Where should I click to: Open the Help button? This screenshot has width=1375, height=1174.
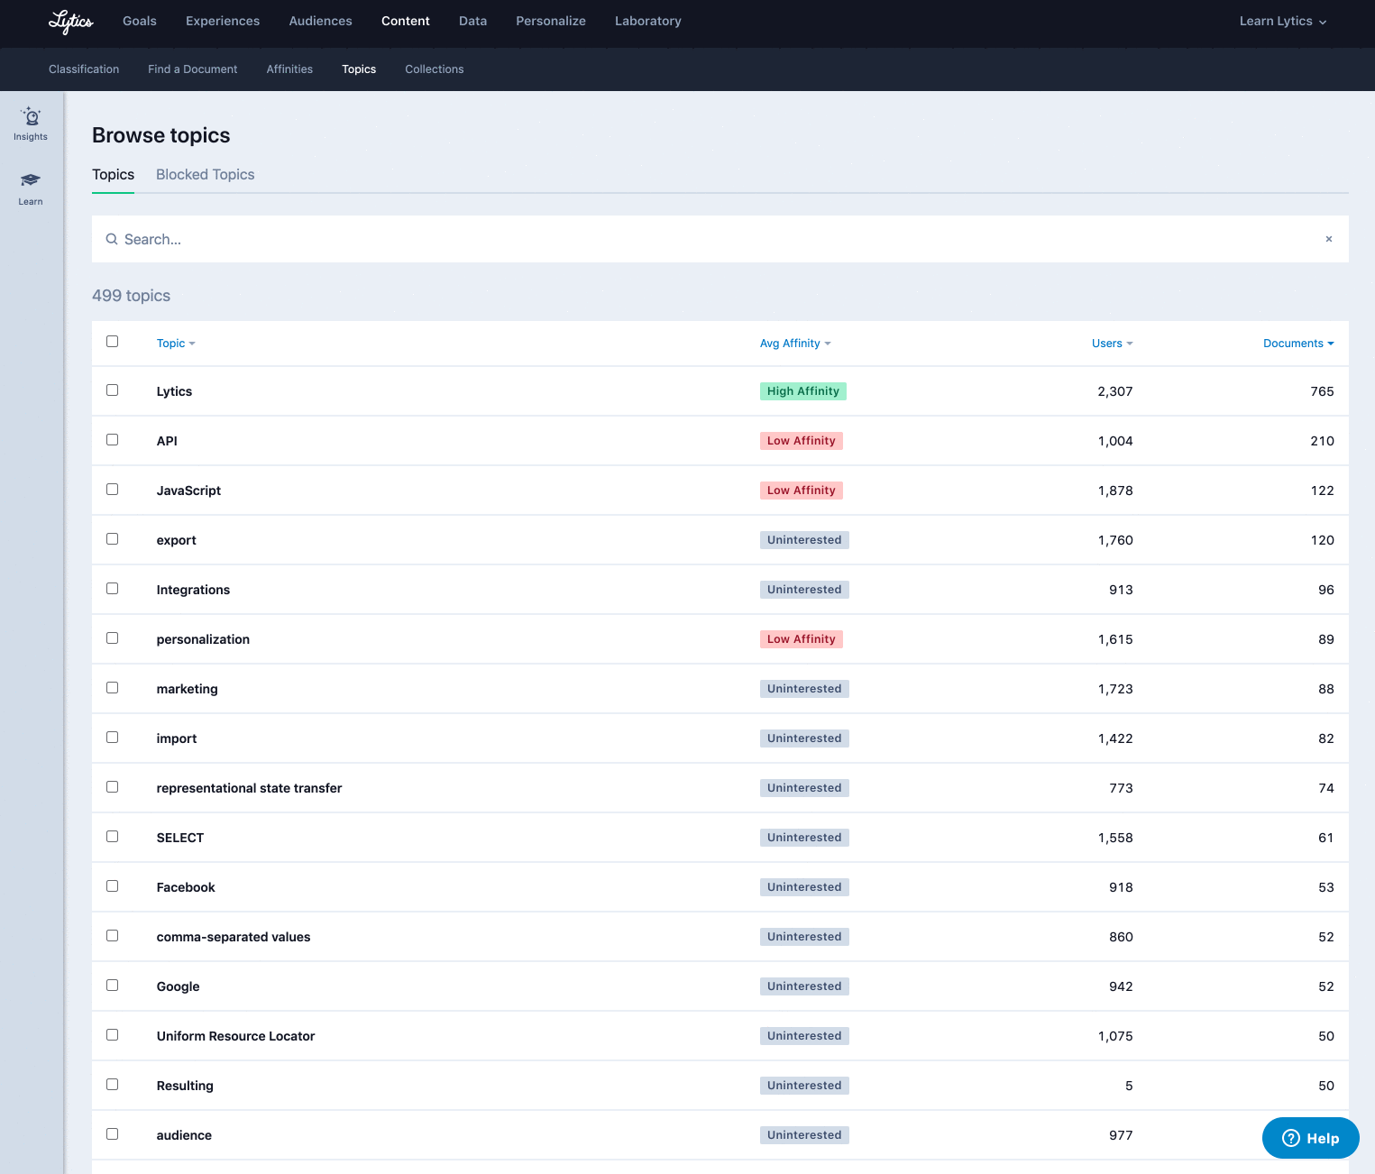pos(1310,1138)
